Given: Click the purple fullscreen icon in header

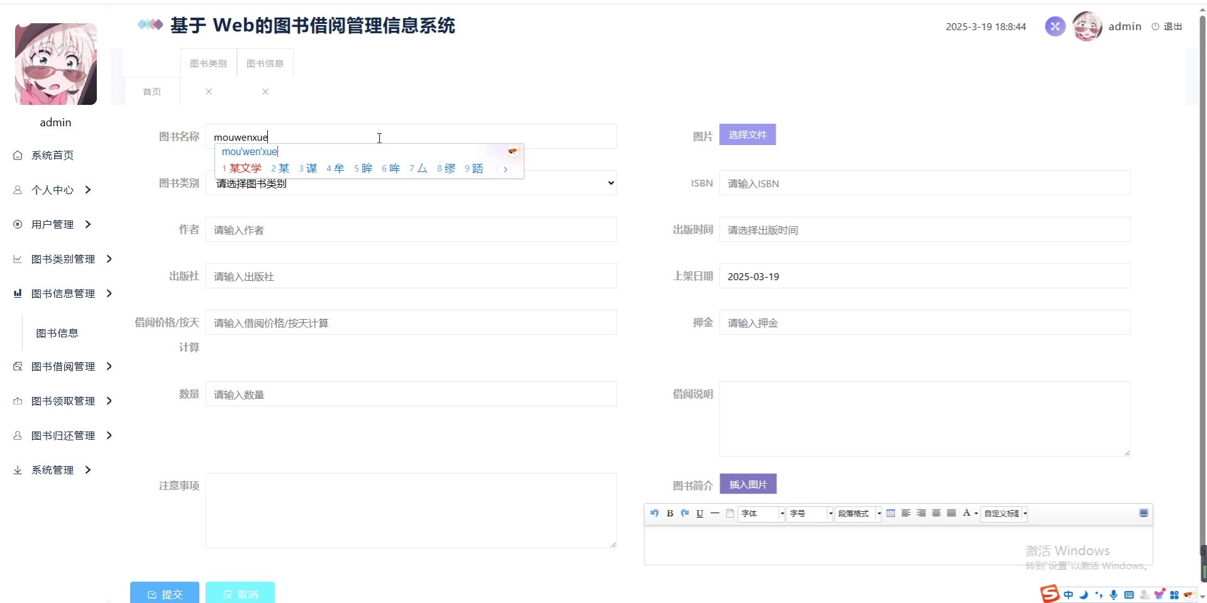Looking at the screenshot, I should [x=1055, y=26].
